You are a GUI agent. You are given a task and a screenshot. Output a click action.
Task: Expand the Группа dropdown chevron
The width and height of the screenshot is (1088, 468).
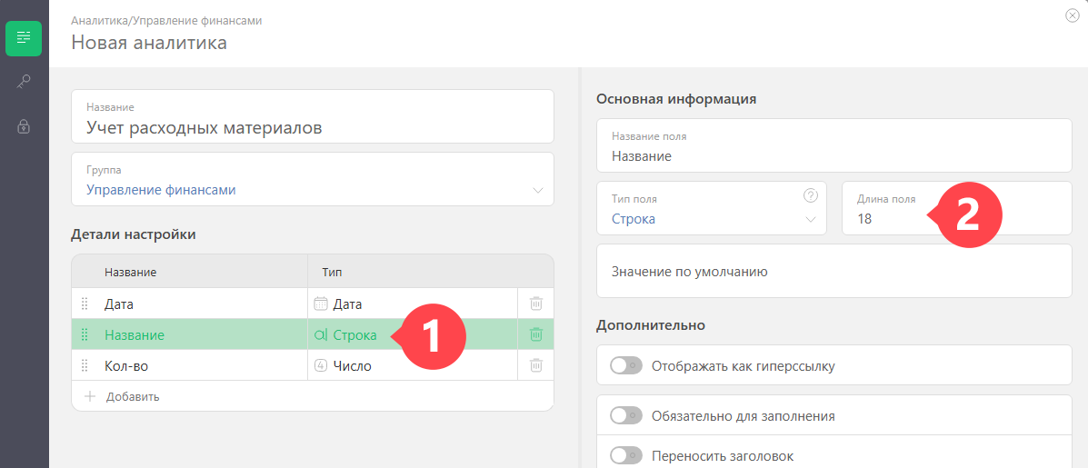pos(538,191)
